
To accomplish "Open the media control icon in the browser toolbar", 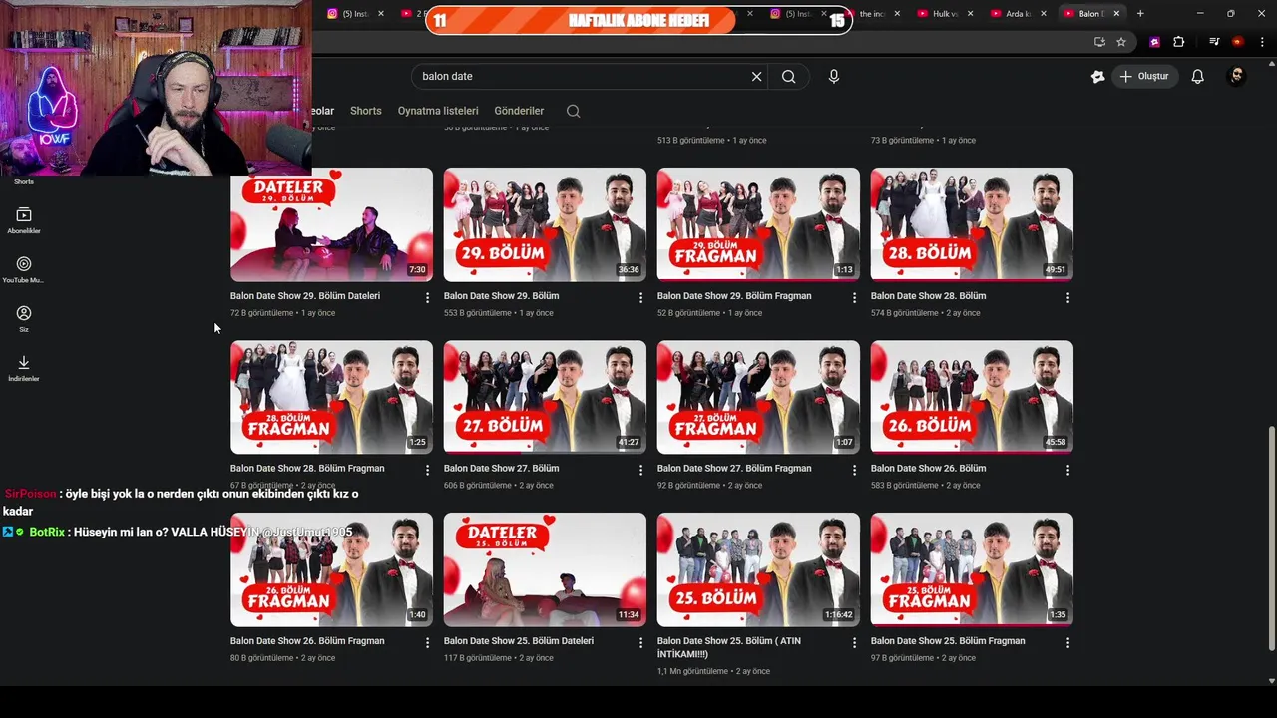I will (1214, 42).
